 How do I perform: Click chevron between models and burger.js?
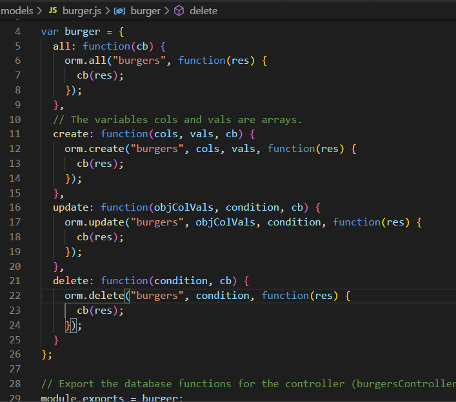pos(39,11)
